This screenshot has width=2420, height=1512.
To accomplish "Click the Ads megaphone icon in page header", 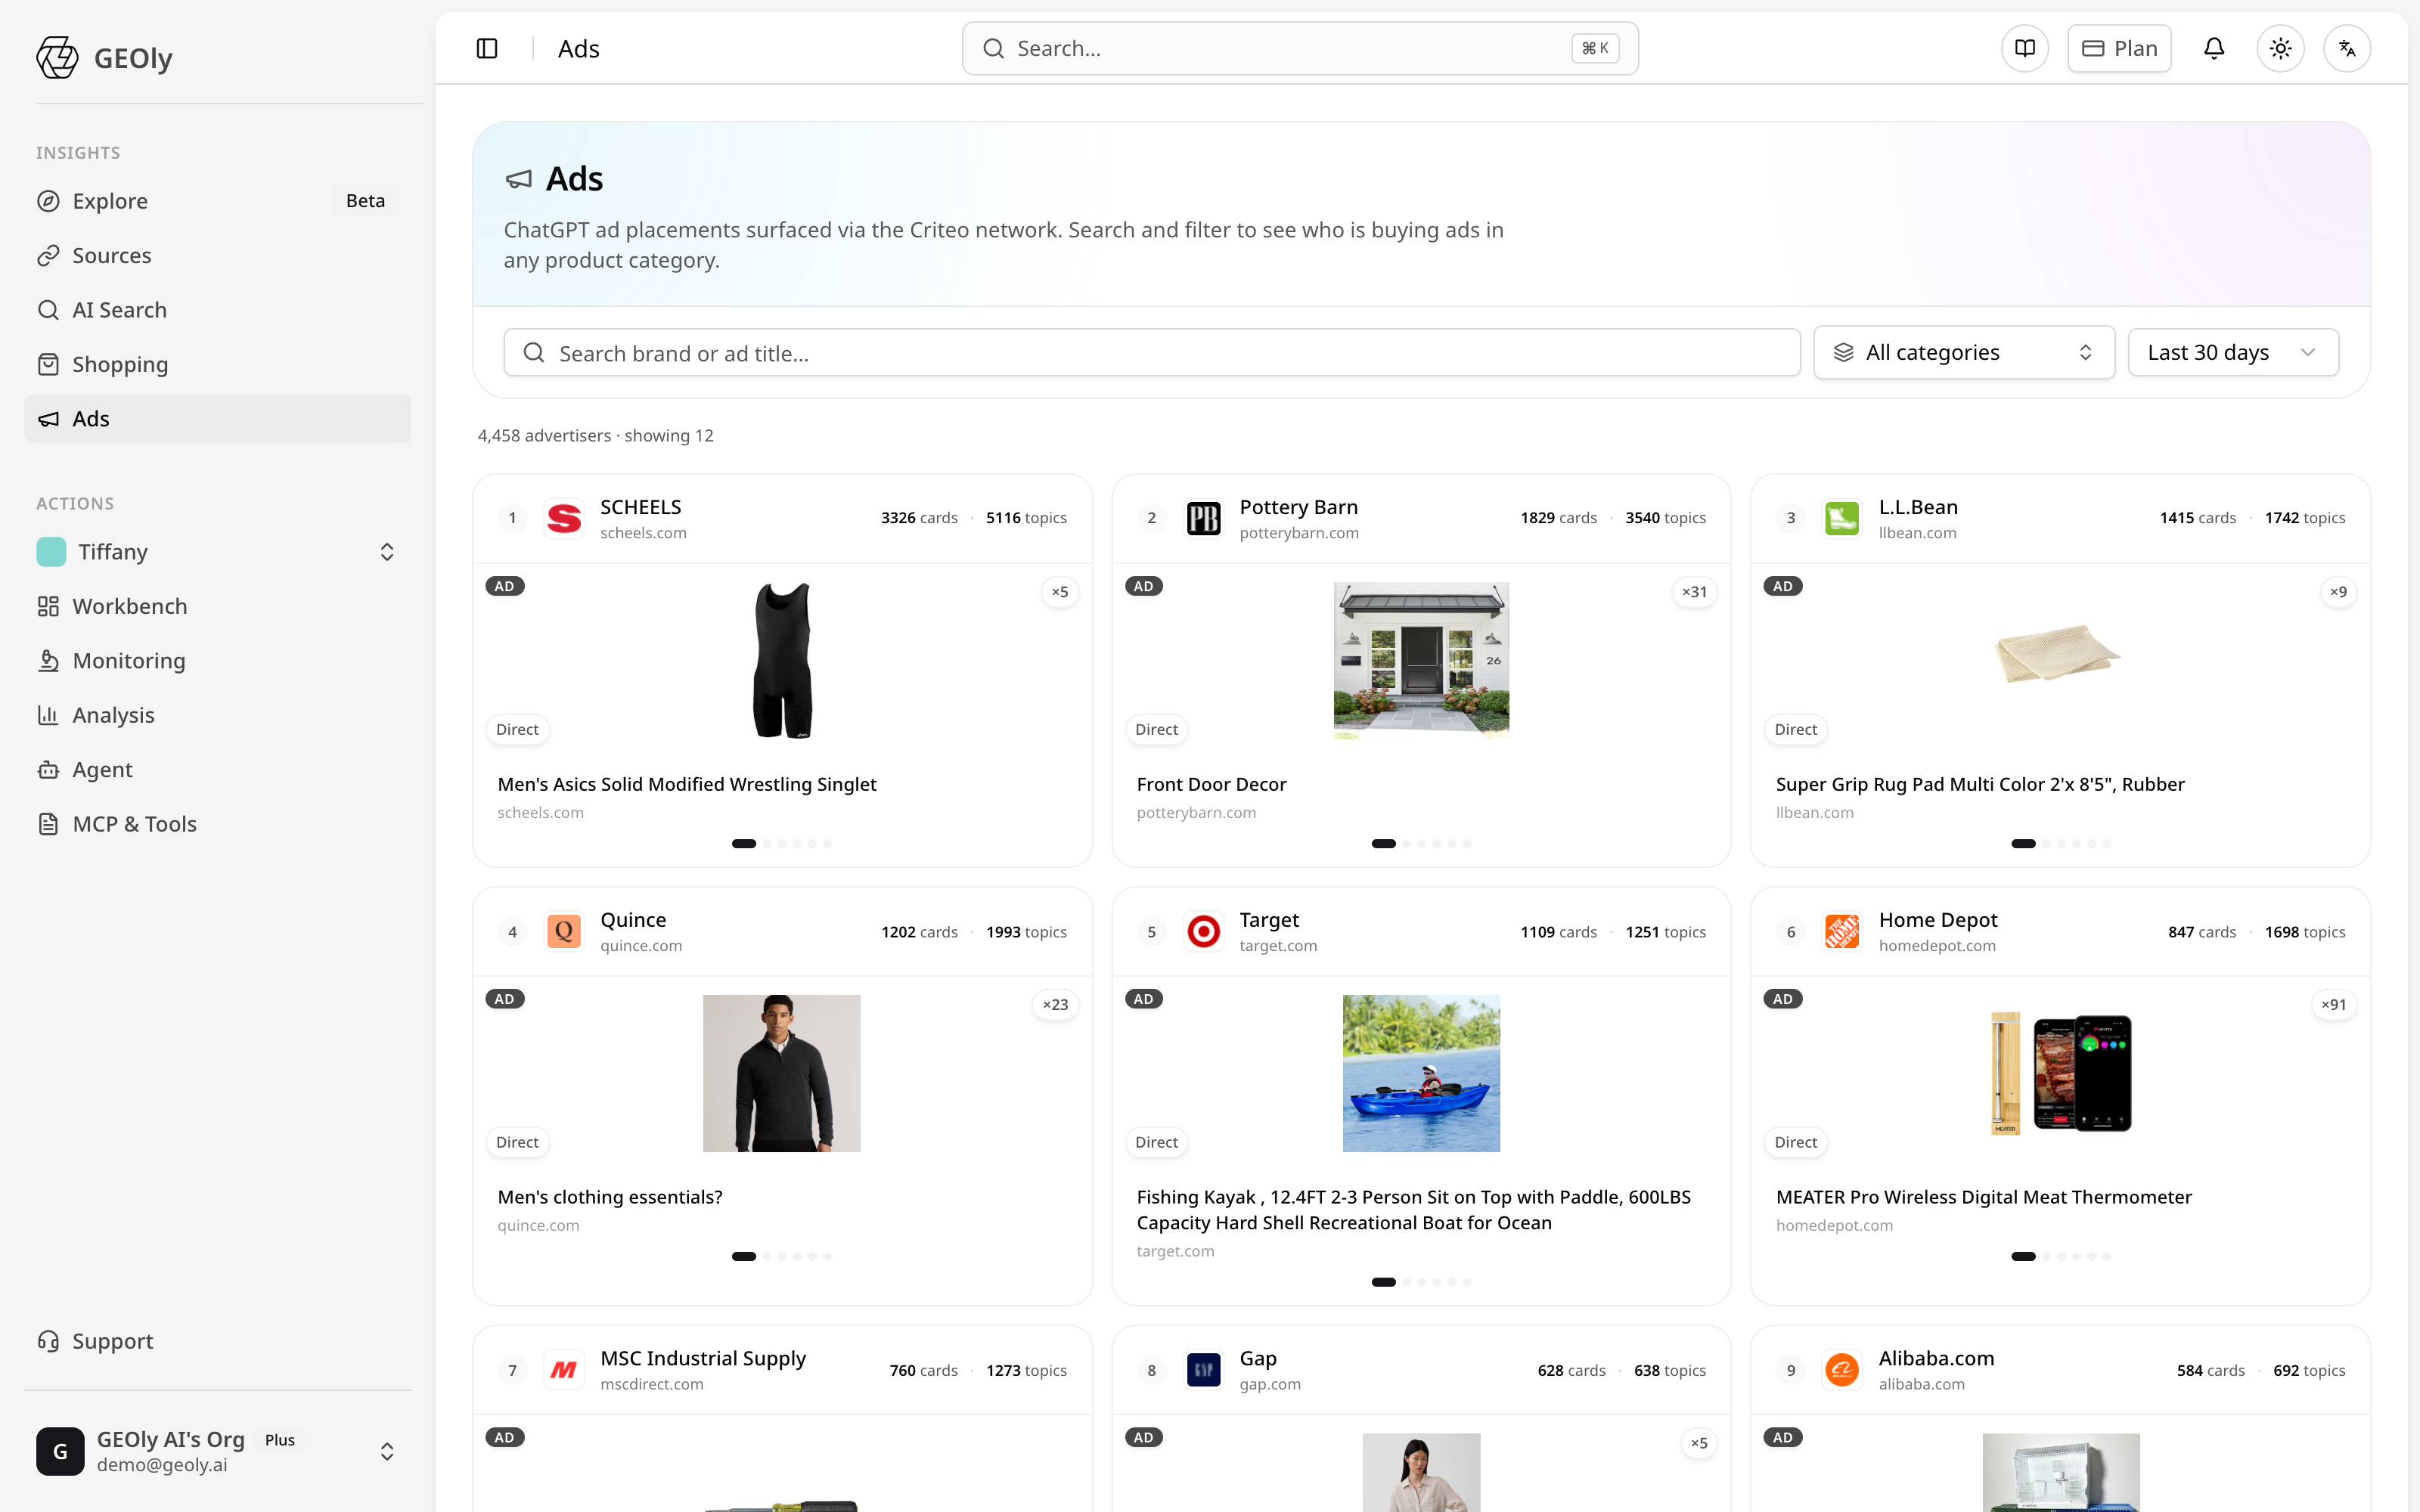I will pos(518,179).
